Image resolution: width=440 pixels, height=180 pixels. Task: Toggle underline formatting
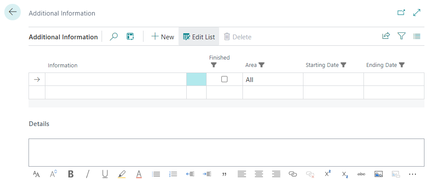pos(105,174)
